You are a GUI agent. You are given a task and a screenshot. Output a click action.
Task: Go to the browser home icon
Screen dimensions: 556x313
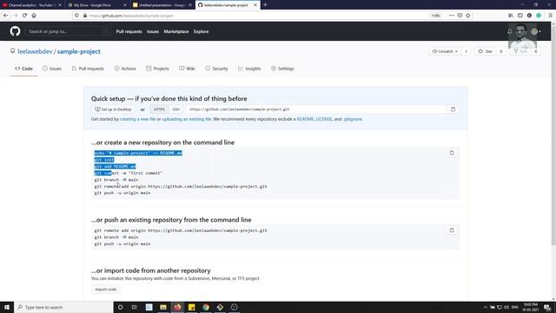(x=34, y=16)
